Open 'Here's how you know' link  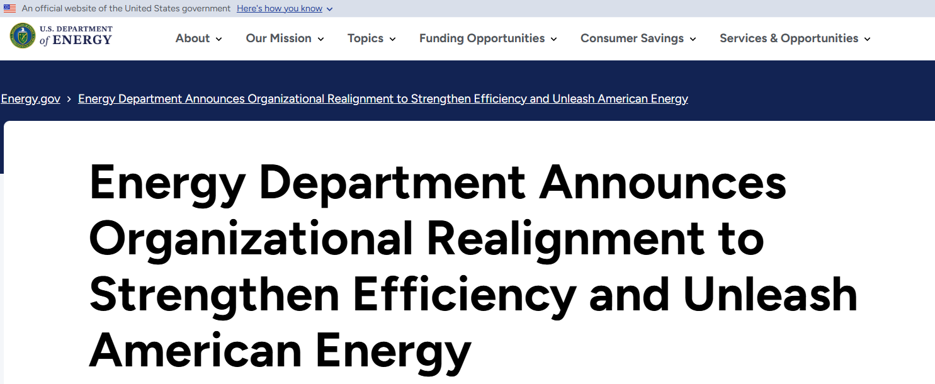pos(279,9)
